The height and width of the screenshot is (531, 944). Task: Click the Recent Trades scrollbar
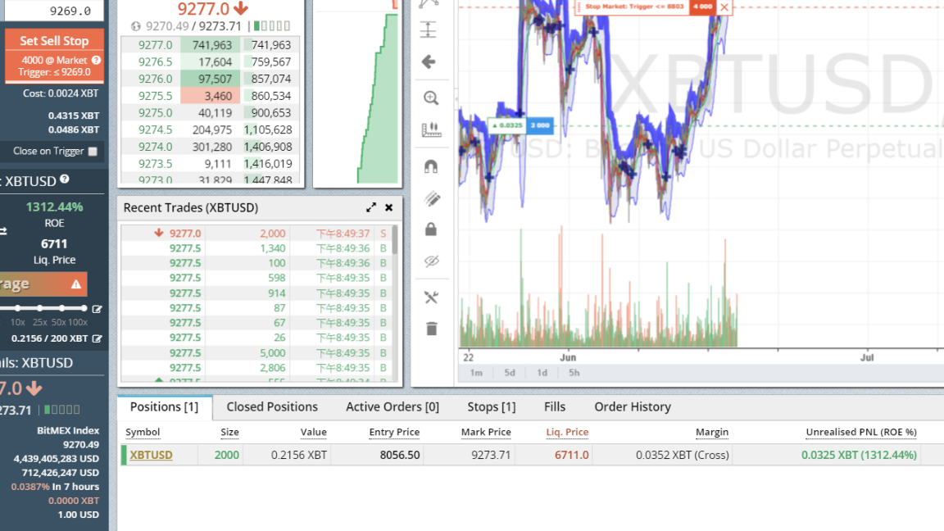395,241
